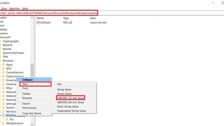Click the REG_SZ type cell
Viewport: 224px width, 126px height.
[x=68, y=22]
